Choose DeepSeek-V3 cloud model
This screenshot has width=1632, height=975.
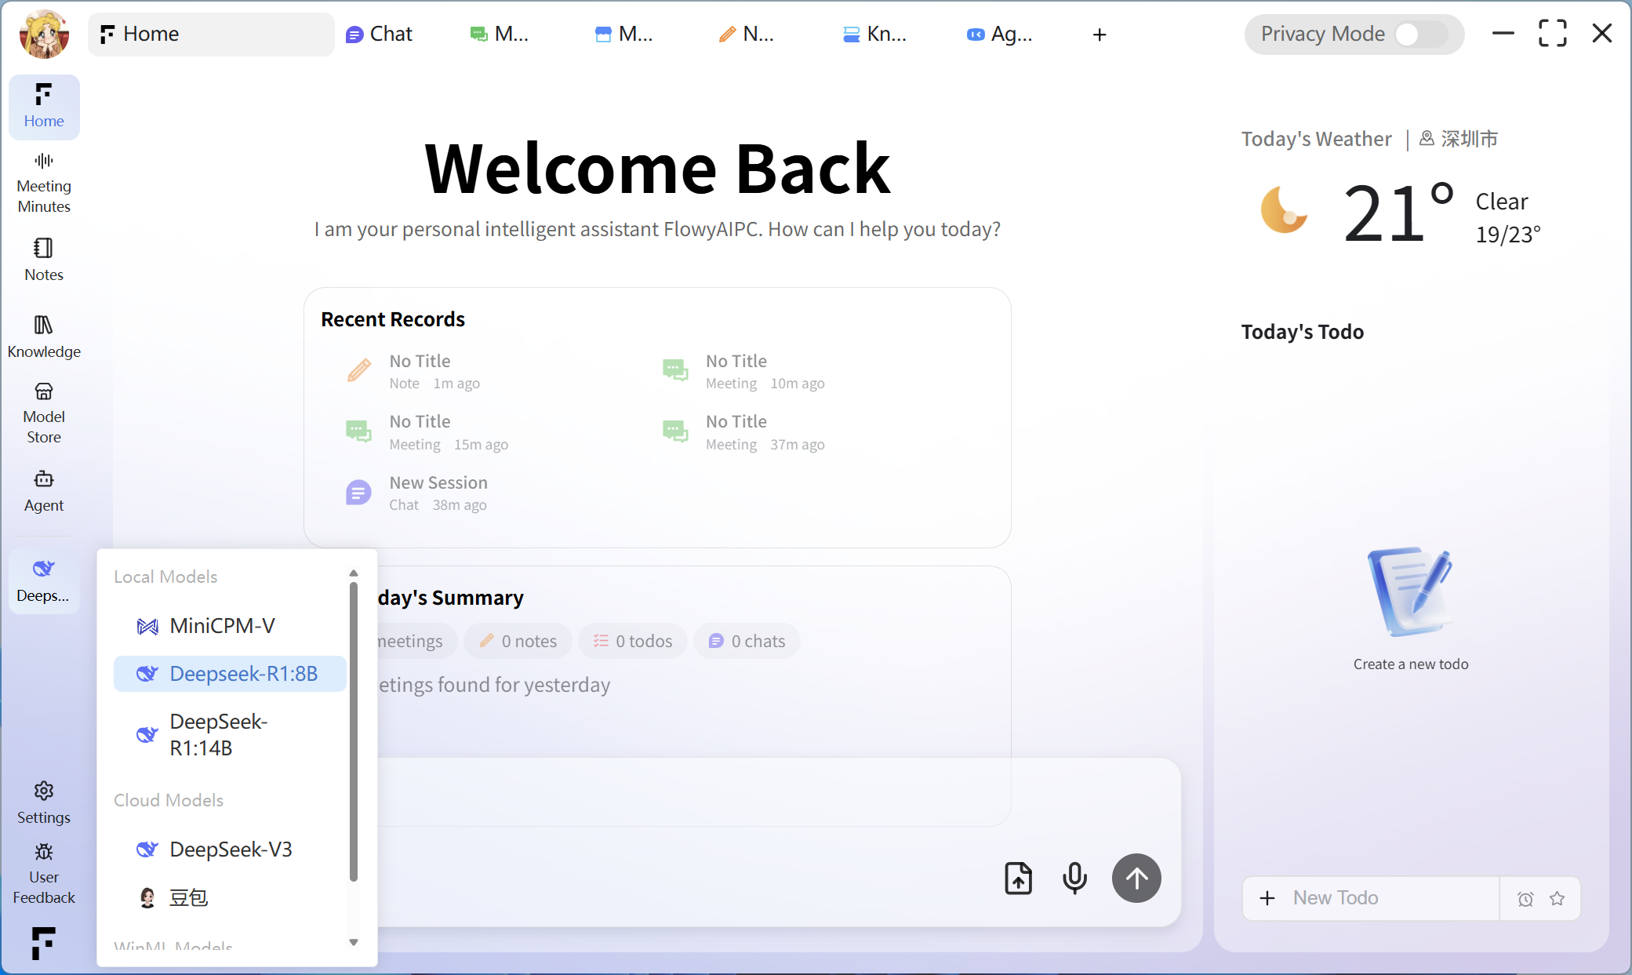click(x=231, y=849)
